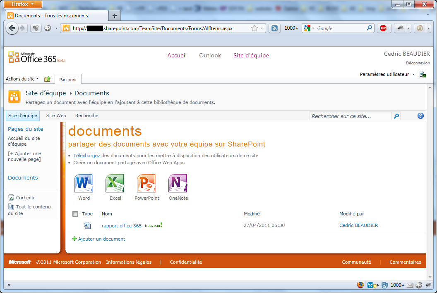Open the PowerPoint icon

[x=146, y=183]
